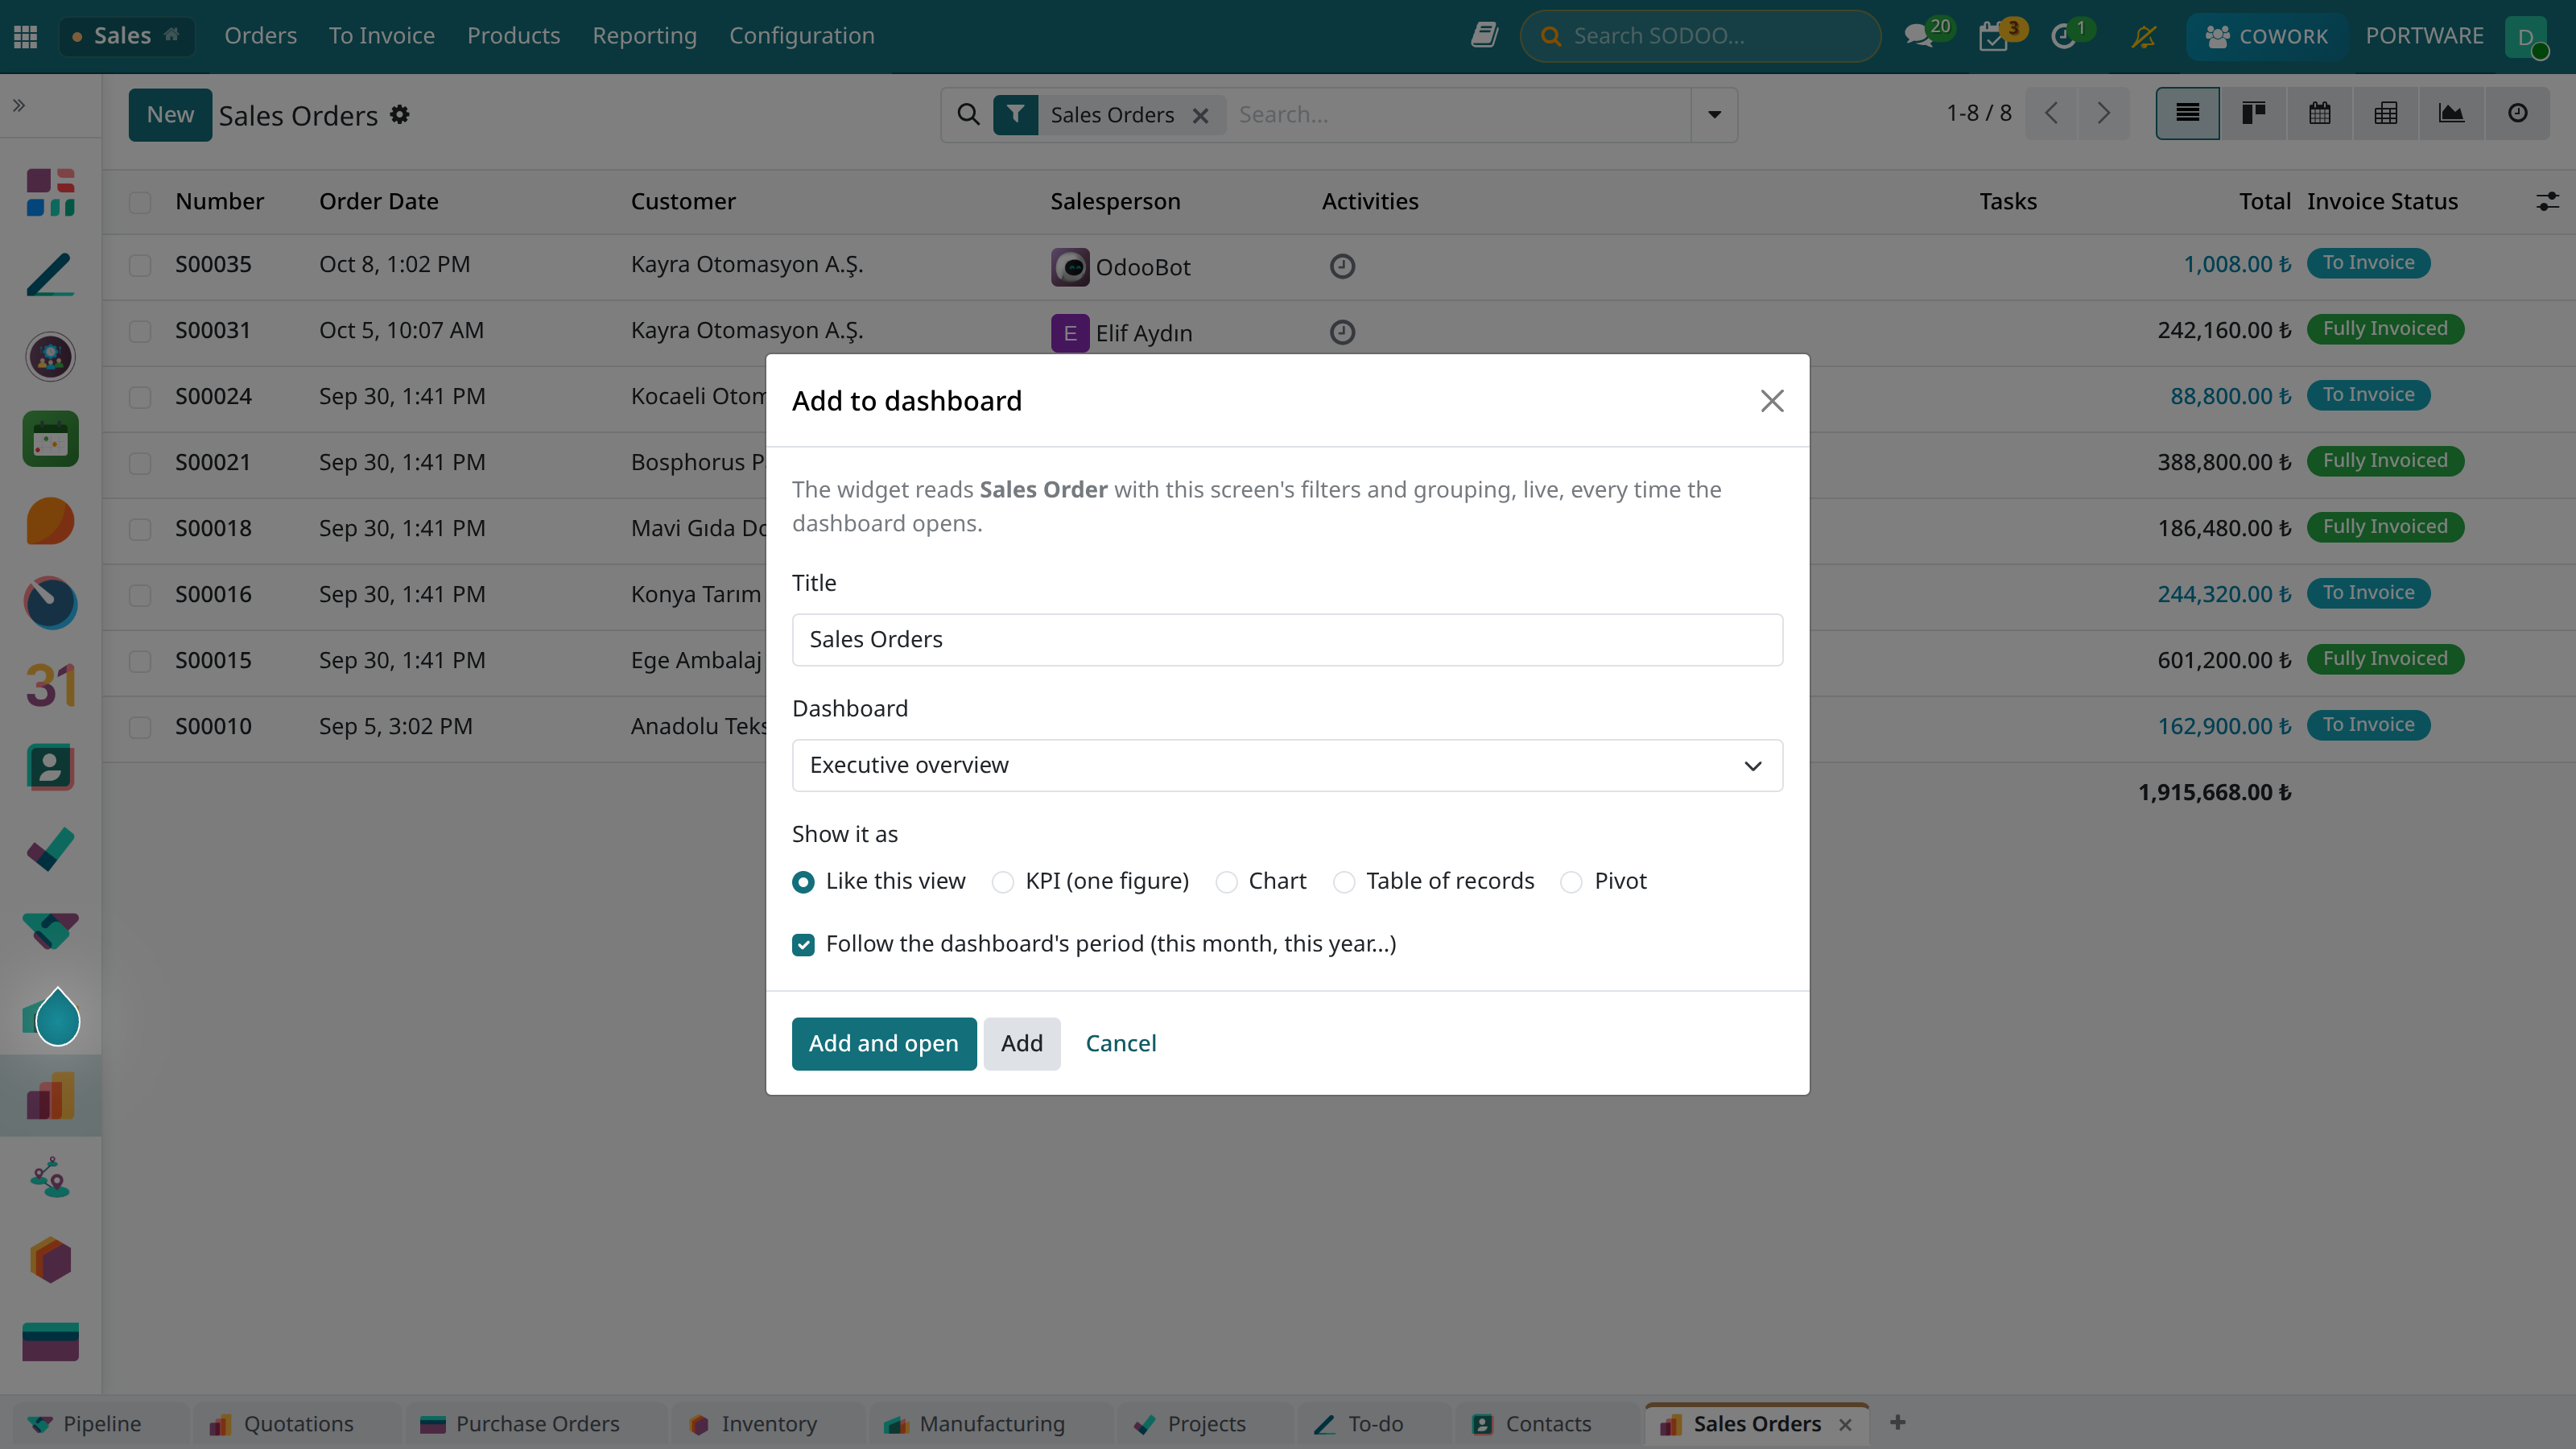Open the pencil To-do app in sidebar
Image resolution: width=2576 pixels, height=1449 pixels.
[x=50, y=274]
